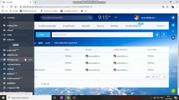
Task: Open the creator link in the first task row
Action: click(x=95, y=56)
